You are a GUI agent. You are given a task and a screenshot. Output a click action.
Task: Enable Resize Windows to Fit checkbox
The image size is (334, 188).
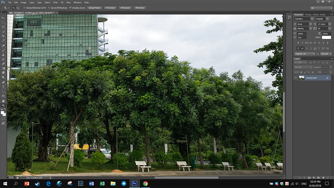click(x=25, y=8)
